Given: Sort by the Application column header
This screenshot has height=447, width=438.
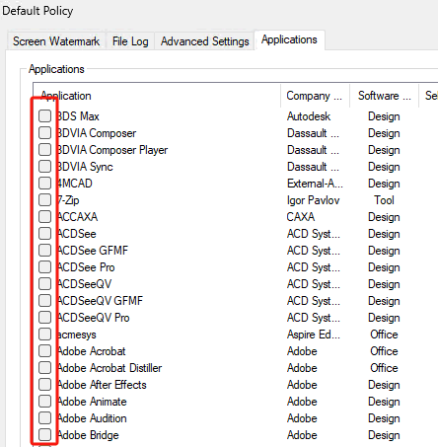Looking at the screenshot, I should pyautogui.click(x=157, y=96).
